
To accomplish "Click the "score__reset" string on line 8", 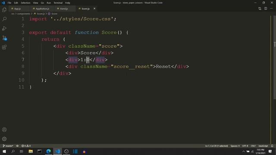I will pos(132,67).
